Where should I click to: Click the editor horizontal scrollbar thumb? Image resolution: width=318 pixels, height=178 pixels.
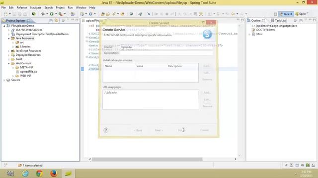coord(147,159)
